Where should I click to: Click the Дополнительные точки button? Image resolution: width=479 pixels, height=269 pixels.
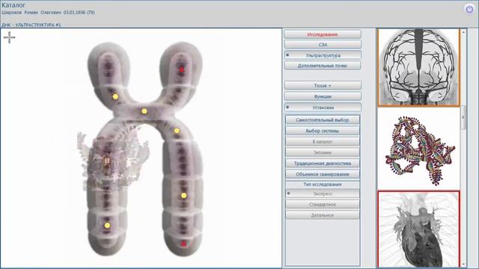[x=323, y=66]
